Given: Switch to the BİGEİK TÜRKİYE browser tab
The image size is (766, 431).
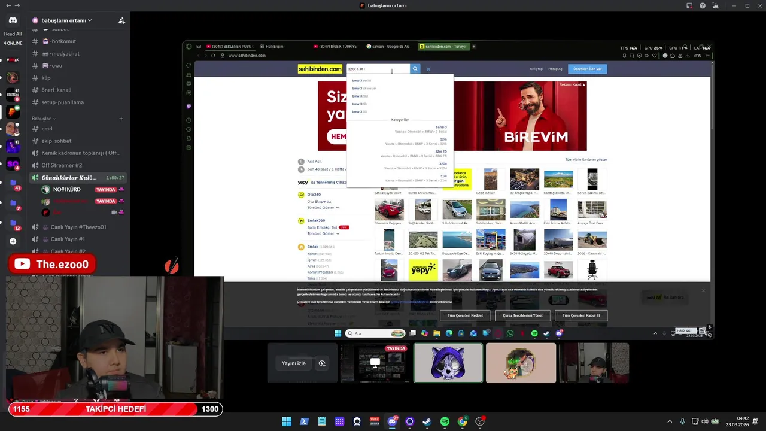Looking at the screenshot, I should click(337, 46).
